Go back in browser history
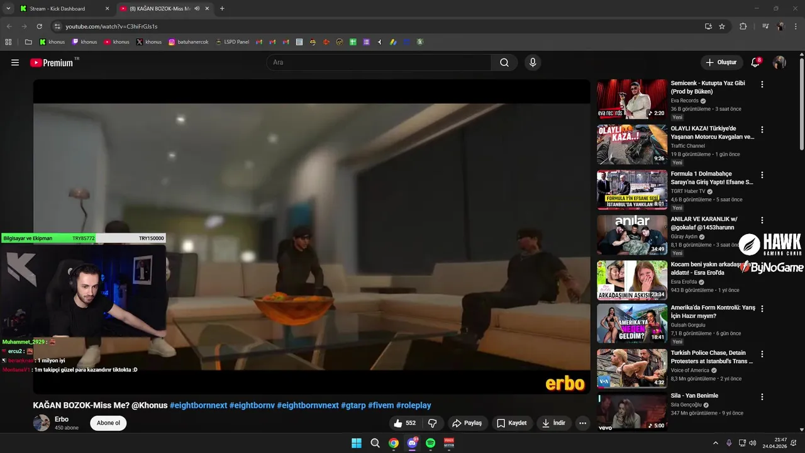Viewport: 805px width, 453px height. point(9,26)
